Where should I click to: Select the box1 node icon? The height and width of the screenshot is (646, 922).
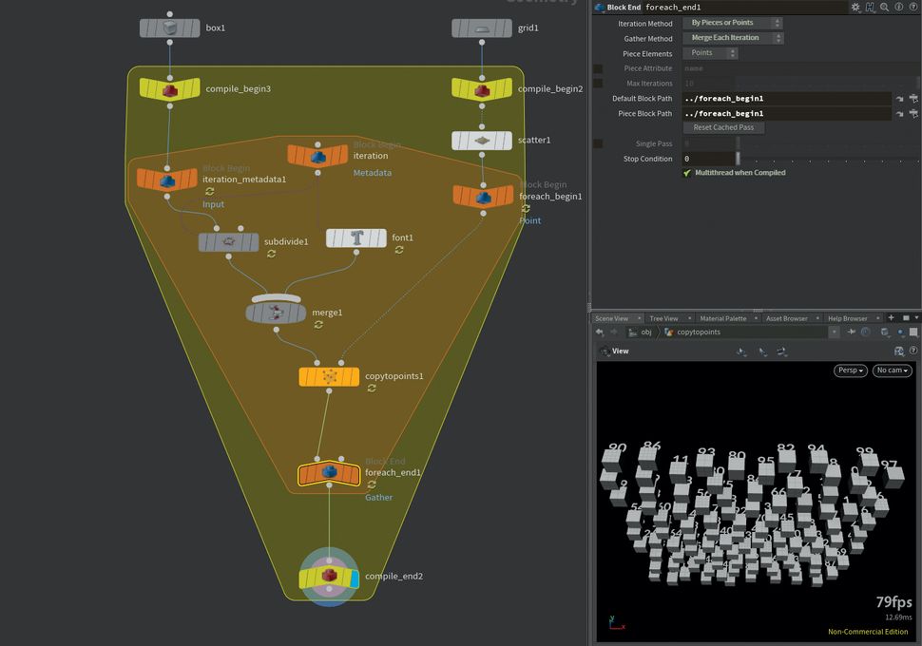pyautogui.click(x=169, y=28)
